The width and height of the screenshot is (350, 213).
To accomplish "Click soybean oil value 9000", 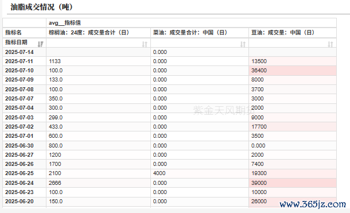I will tap(258, 118).
